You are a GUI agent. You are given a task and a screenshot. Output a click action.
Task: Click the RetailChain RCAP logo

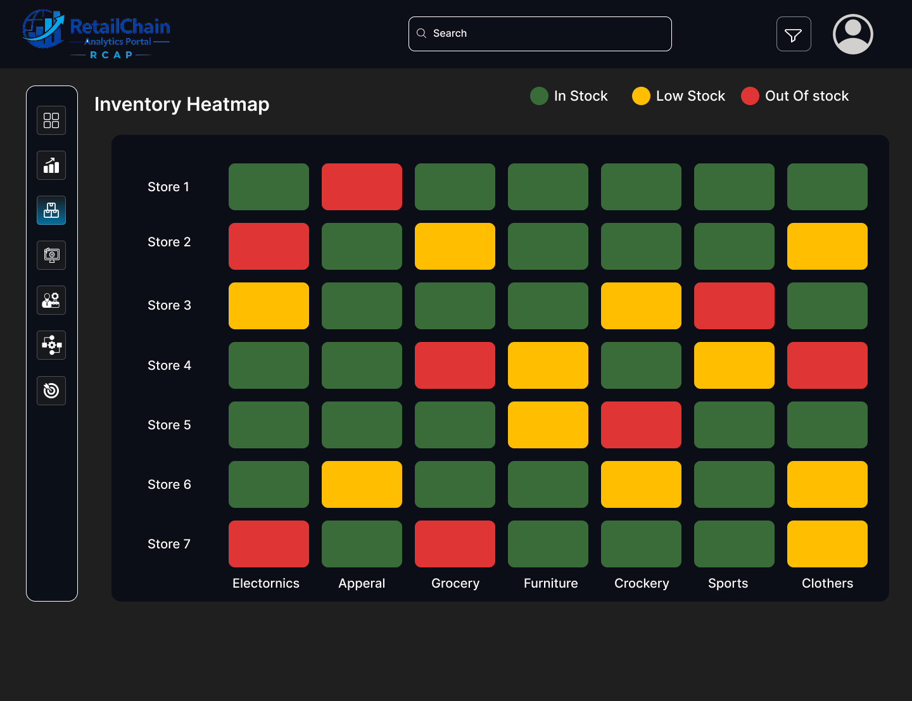(96, 34)
